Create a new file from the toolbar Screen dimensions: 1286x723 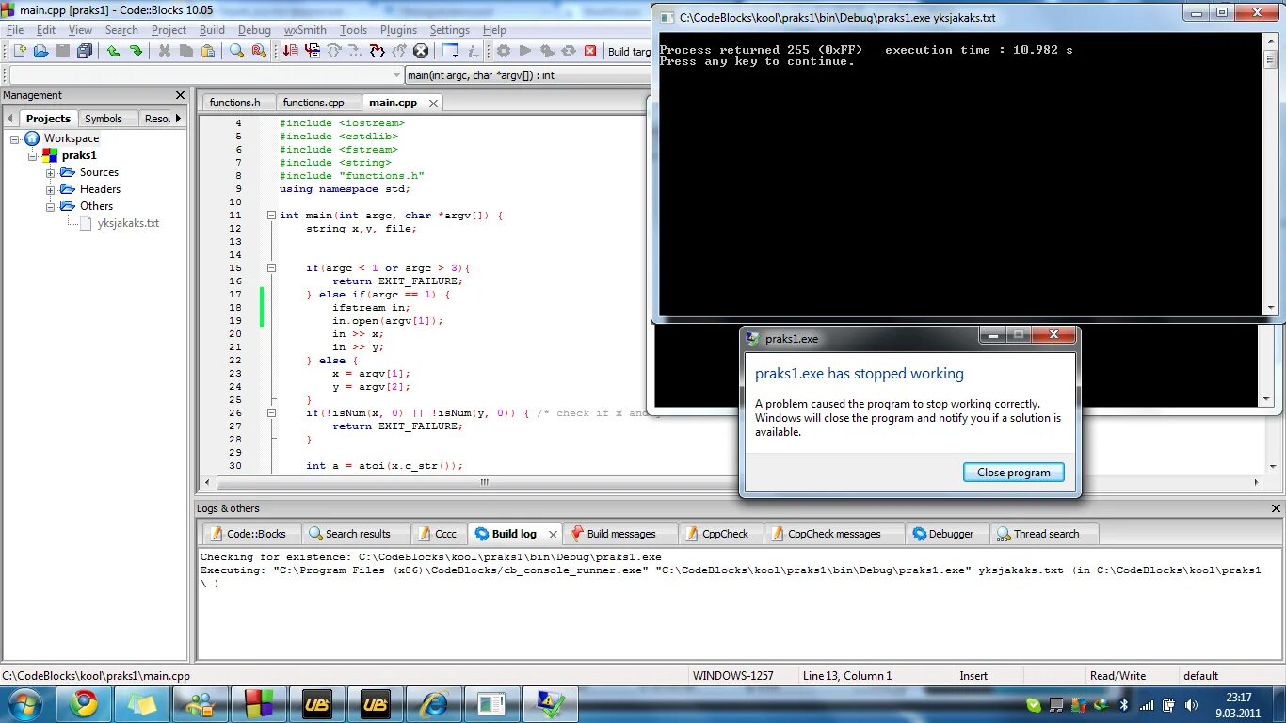[x=19, y=51]
